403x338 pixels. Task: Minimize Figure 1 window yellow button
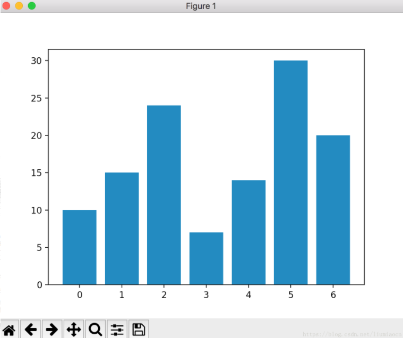coord(19,6)
